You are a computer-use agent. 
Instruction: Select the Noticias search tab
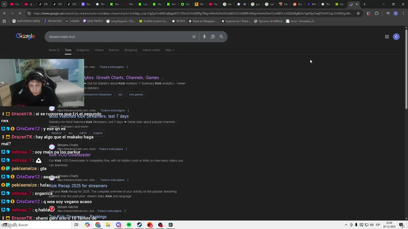(114, 50)
